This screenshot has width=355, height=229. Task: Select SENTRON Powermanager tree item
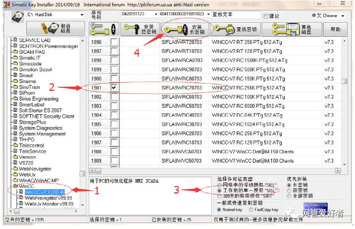[x=49, y=46]
